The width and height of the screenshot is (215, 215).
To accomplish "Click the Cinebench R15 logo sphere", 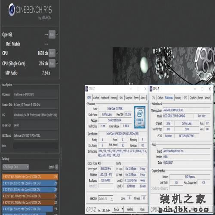I will coord(12,9).
